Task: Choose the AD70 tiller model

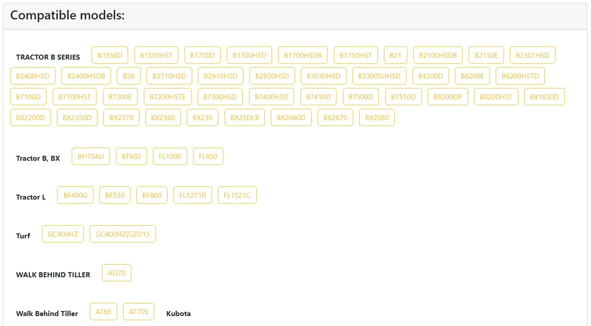Action: click(117, 273)
